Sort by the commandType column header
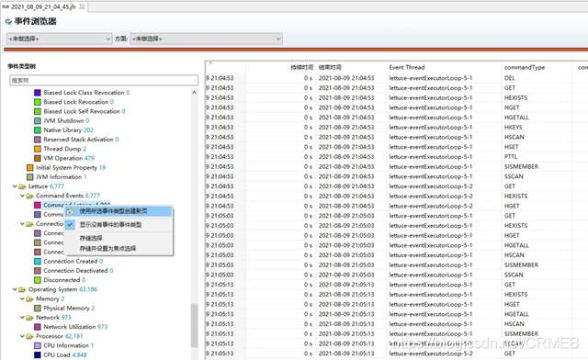 click(525, 68)
